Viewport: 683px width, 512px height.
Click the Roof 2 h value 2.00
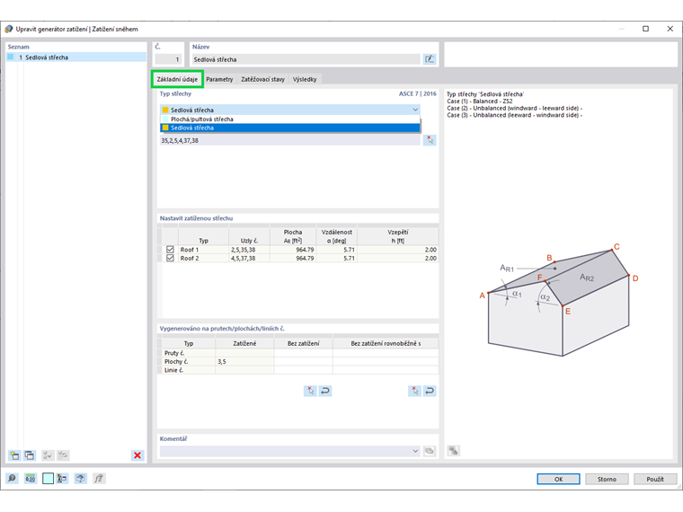click(398, 258)
